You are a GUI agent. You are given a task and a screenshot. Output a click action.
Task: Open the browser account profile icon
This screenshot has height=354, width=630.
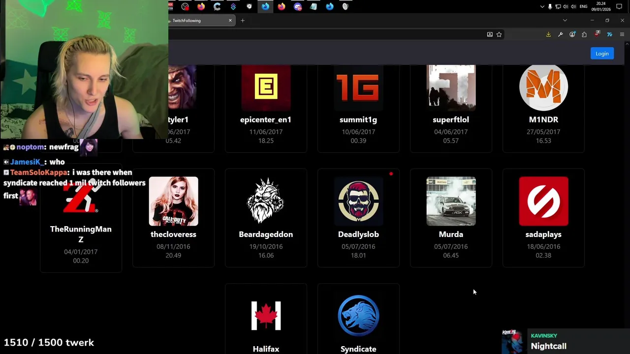[572, 34]
